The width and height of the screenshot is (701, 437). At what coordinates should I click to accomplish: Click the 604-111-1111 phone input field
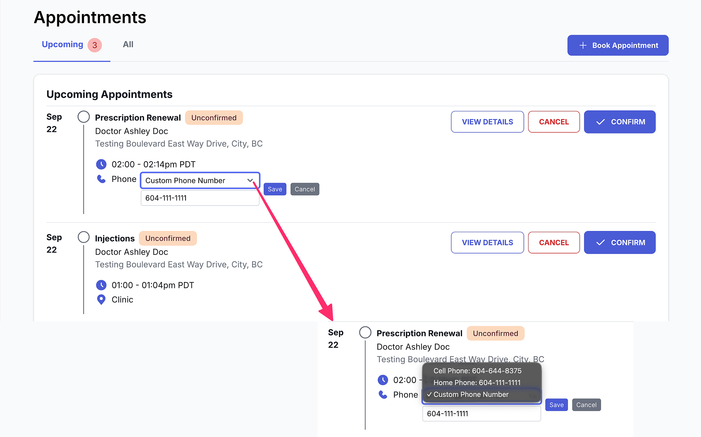200,198
